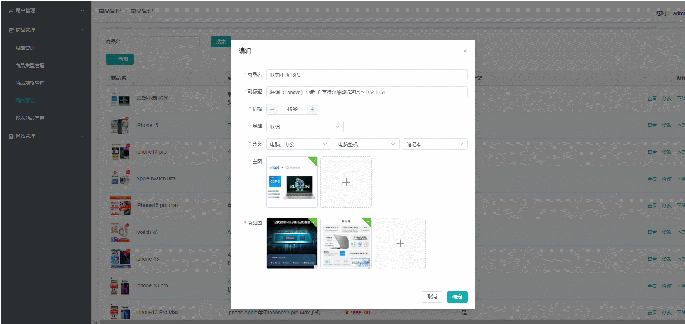
Task: Edit the 商品名 input field
Action: point(367,75)
